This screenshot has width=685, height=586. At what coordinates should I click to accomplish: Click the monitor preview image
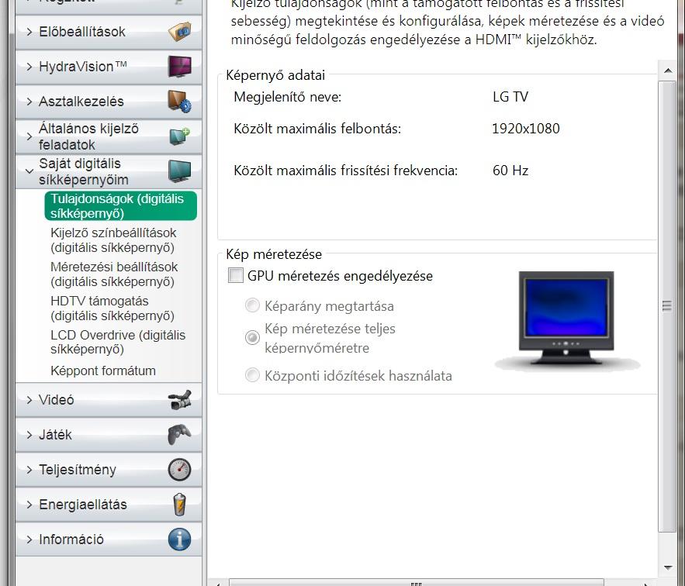(566, 320)
